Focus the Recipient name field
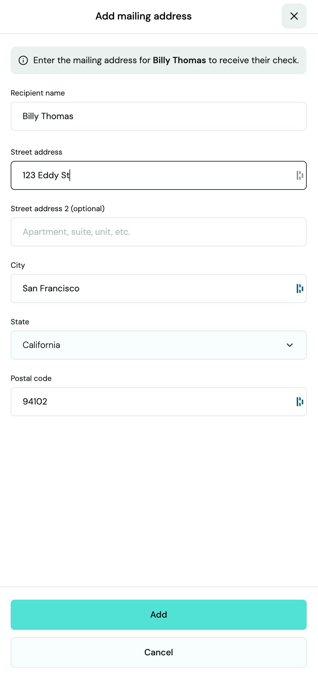 159,116
